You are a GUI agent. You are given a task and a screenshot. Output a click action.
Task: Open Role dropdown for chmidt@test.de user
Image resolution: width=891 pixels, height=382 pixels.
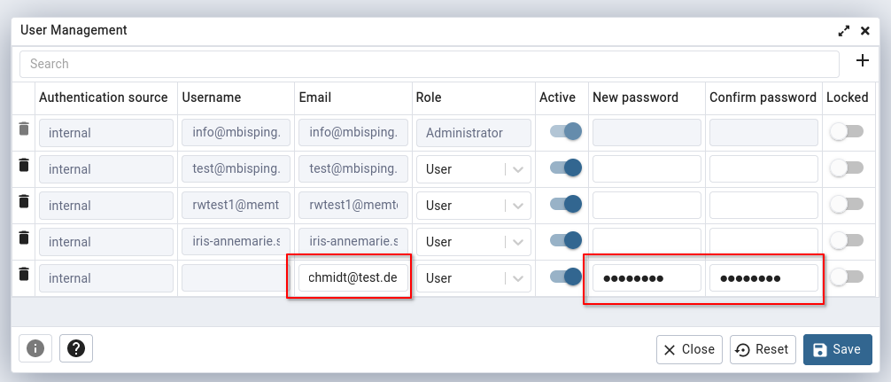pyautogui.click(x=473, y=278)
